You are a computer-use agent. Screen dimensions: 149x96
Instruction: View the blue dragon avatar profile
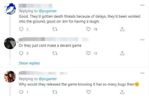(x=10, y=9)
